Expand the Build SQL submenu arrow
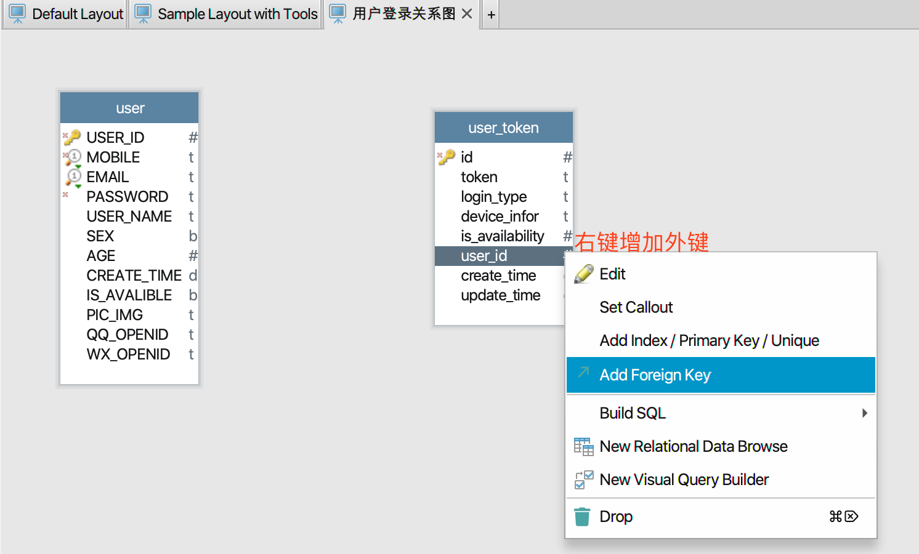Screen dimensions: 919x554 865,413
